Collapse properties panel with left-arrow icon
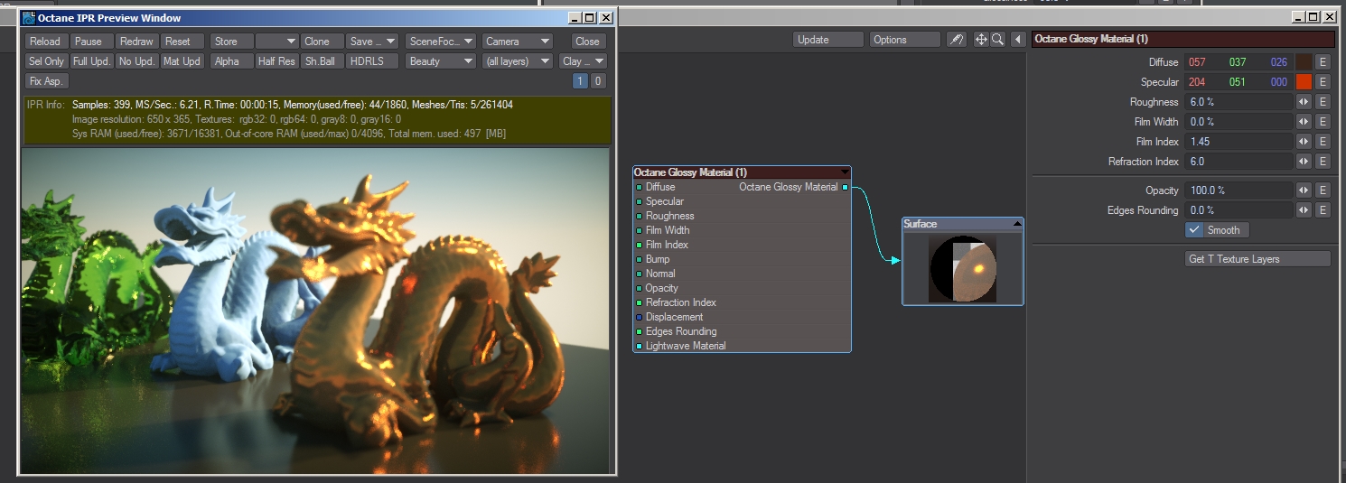 tap(1018, 40)
